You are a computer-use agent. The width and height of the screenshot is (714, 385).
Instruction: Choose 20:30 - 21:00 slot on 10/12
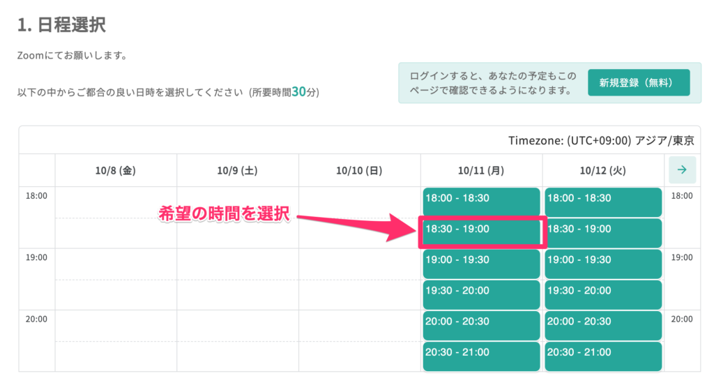603,356
